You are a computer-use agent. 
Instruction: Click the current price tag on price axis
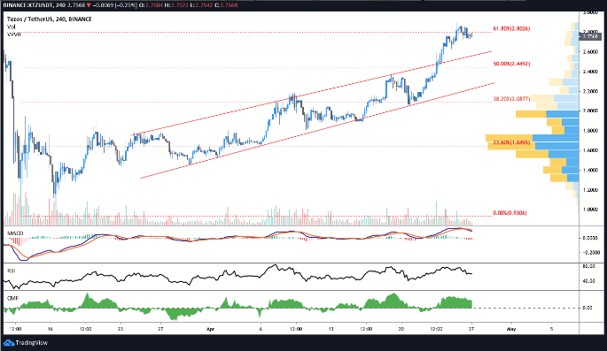coord(590,36)
